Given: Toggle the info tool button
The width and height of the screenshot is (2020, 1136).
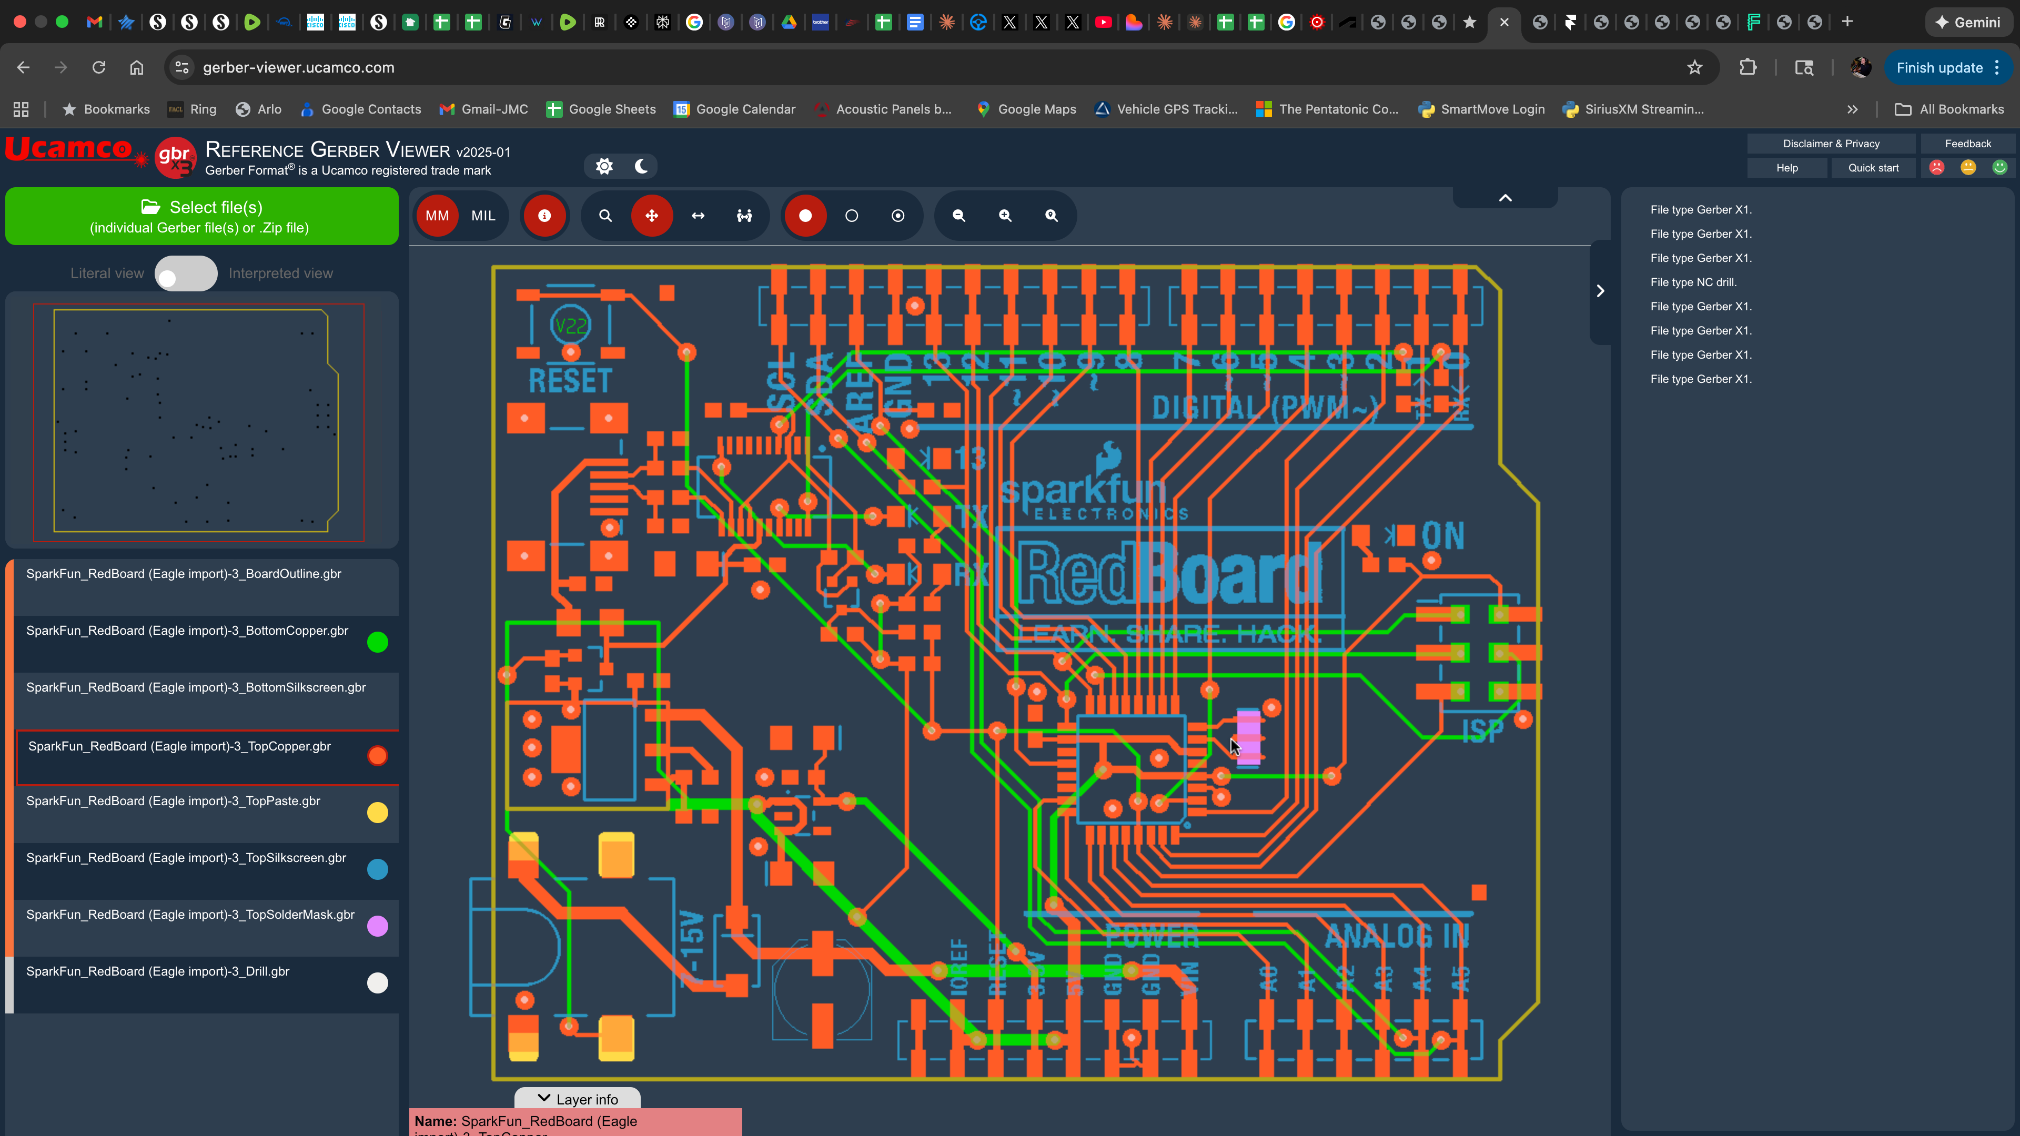Looking at the screenshot, I should click(544, 216).
